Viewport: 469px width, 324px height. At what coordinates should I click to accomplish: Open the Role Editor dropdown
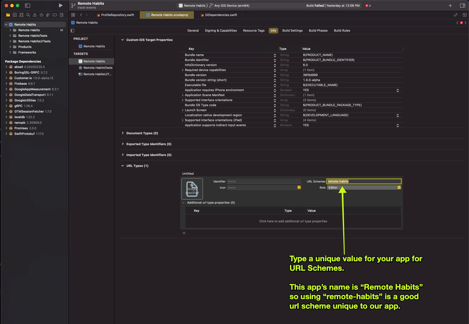point(364,187)
